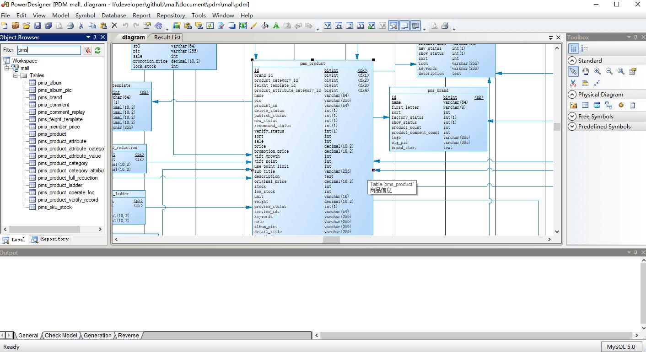Switch Toolbox to list view mode
The height and width of the screenshot is (352, 646).
[585, 49]
